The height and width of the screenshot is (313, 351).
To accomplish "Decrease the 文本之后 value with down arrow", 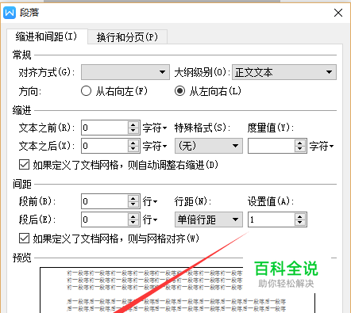I will [x=133, y=149].
